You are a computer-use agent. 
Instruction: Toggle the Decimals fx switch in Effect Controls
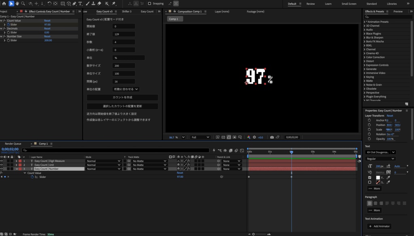[4, 29]
